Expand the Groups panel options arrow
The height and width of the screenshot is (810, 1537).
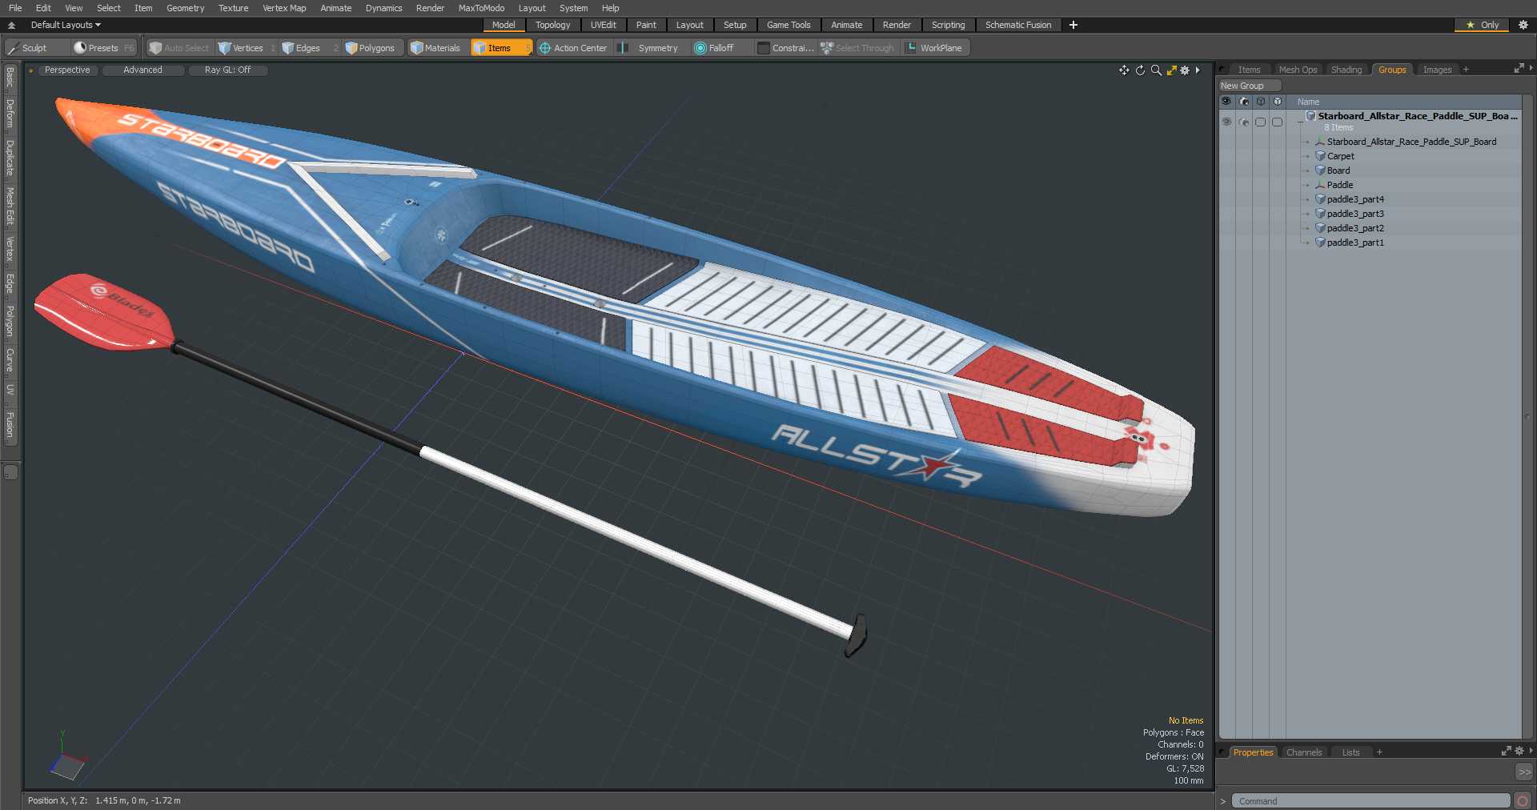[x=1531, y=69]
